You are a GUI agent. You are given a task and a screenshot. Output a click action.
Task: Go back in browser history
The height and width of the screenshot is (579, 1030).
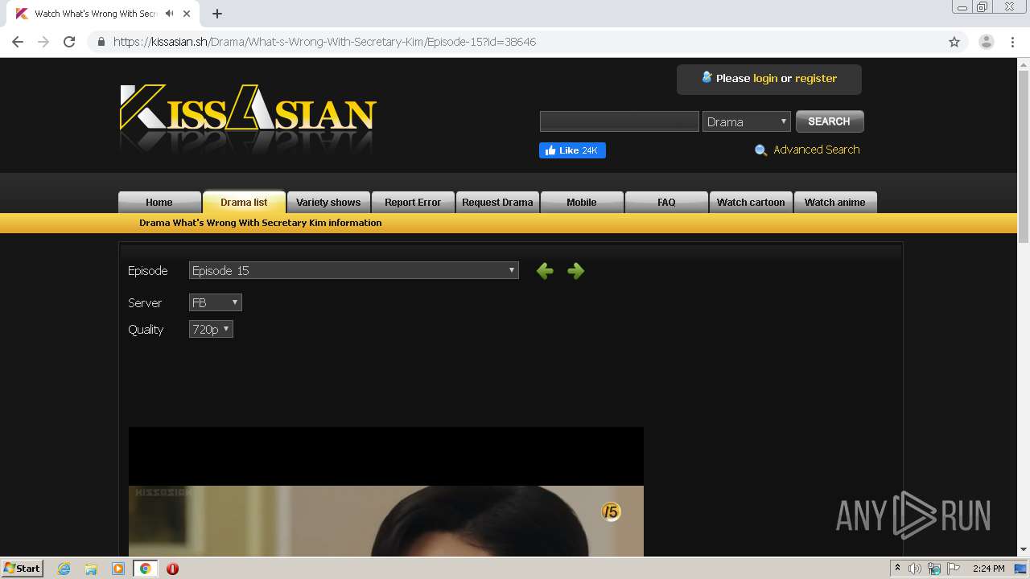(x=18, y=42)
